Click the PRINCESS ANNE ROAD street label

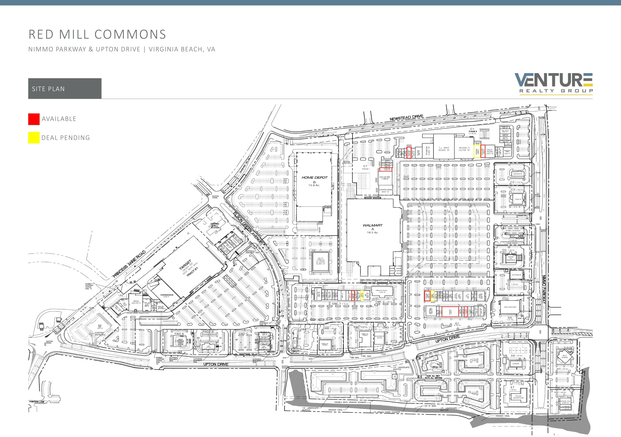(x=129, y=264)
